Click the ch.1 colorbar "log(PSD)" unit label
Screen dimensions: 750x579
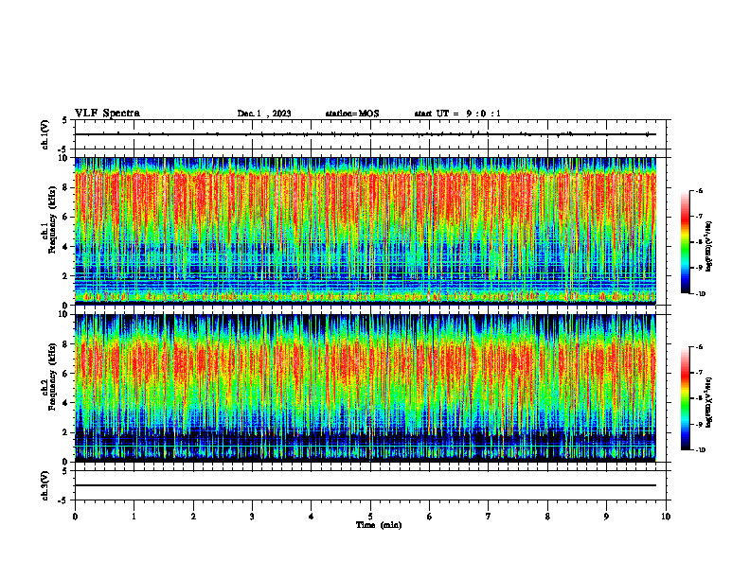(709, 247)
